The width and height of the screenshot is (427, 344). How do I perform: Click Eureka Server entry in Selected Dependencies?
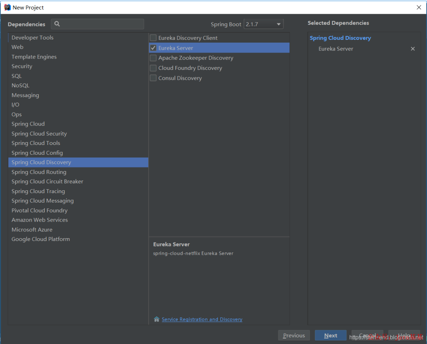[x=336, y=49]
